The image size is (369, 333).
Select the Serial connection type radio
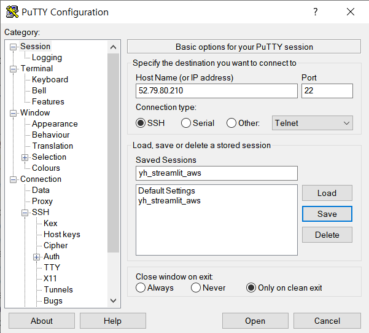pos(186,123)
